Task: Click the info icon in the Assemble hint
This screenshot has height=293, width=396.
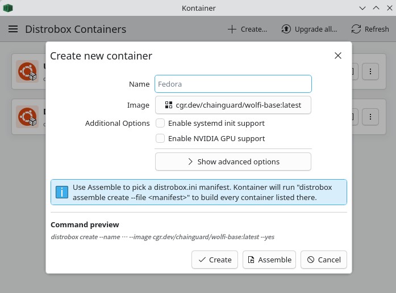Action: coord(62,192)
